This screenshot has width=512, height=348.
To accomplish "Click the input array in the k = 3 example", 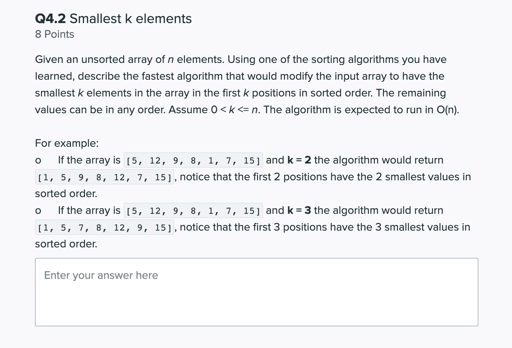I will click(x=193, y=211).
